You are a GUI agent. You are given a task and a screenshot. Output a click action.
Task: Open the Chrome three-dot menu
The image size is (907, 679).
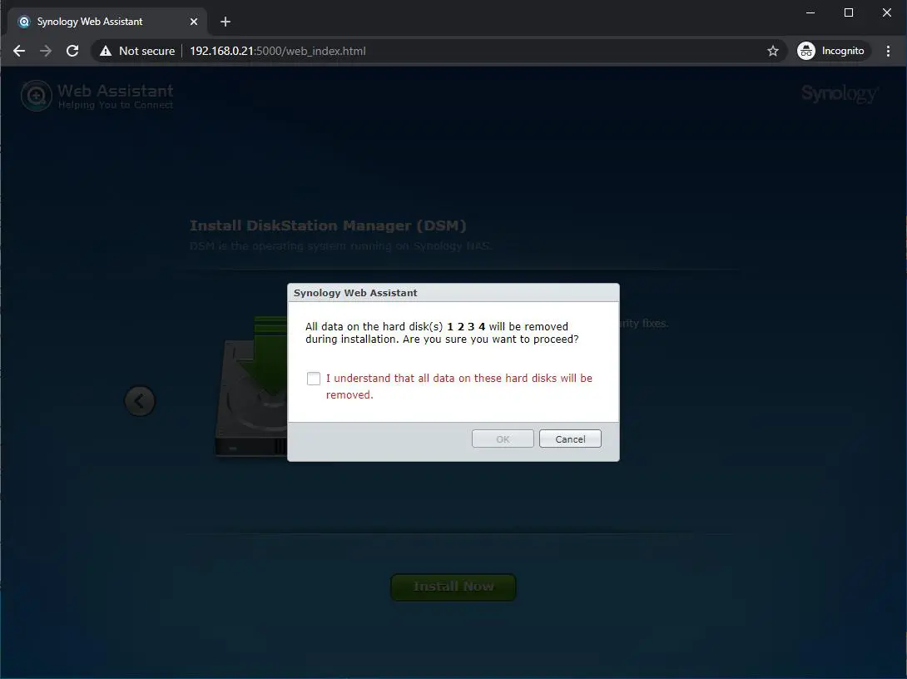[x=888, y=51]
